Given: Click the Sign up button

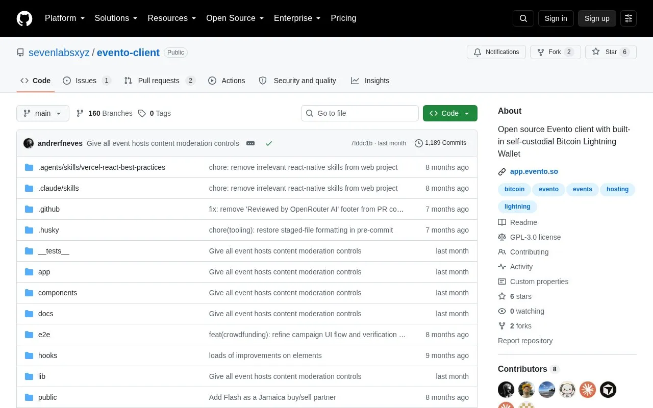Looking at the screenshot, I should click(597, 18).
